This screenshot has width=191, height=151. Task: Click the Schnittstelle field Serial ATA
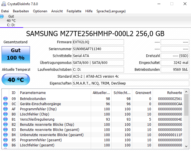(98, 56)
